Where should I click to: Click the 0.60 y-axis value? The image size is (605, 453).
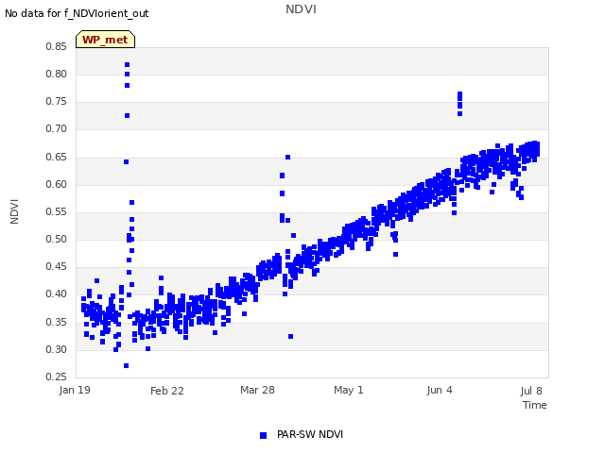click(x=57, y=184)
